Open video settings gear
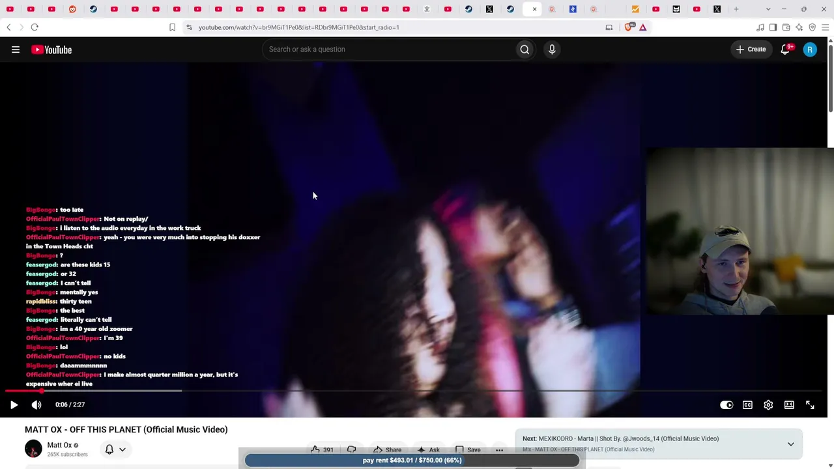834x469 pixels. point(768,405)
